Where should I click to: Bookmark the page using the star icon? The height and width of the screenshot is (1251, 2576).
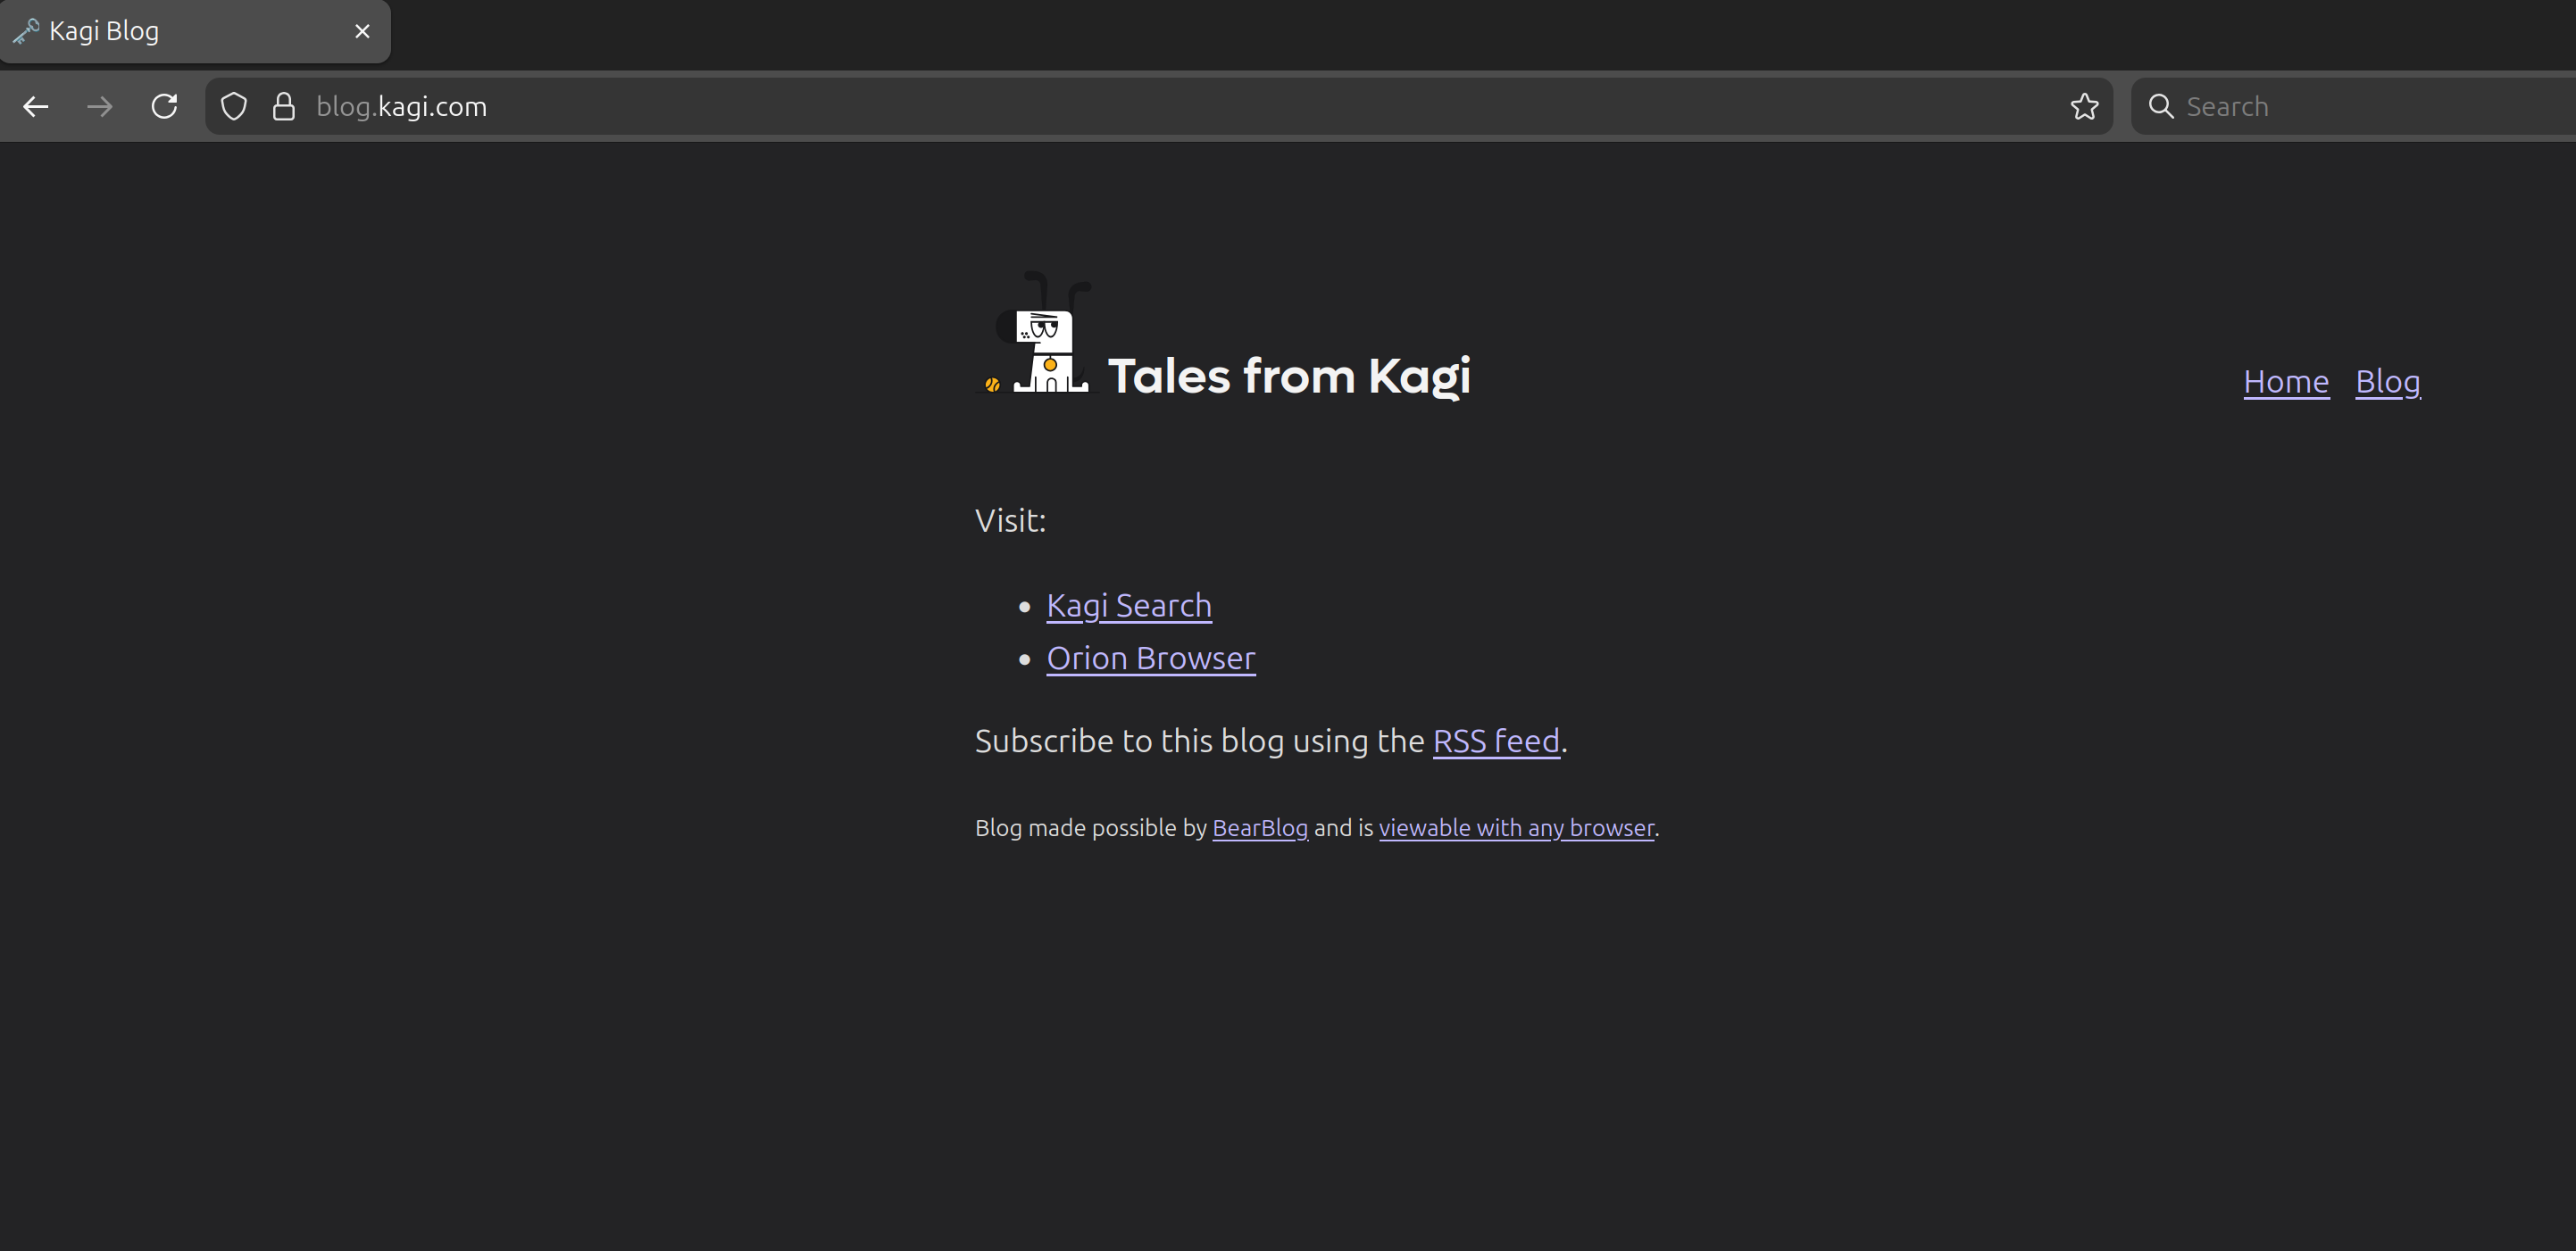tap(2084, 106)
